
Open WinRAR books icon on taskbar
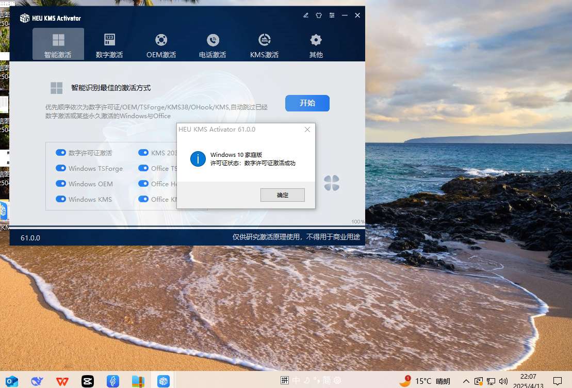point(138,381)
